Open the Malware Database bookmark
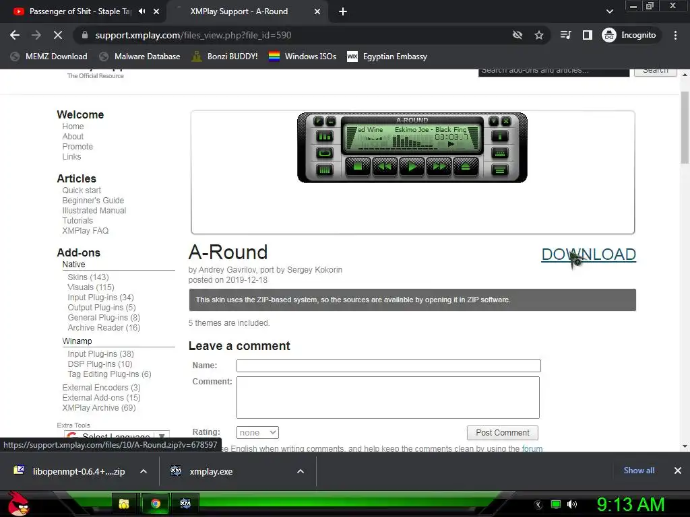The image size is (690, 517). [140, 57]
